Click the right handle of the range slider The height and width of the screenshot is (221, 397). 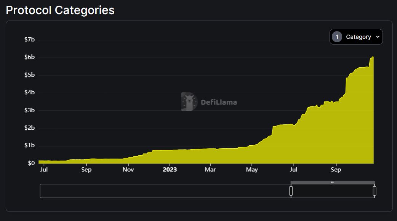pos(375,191)
